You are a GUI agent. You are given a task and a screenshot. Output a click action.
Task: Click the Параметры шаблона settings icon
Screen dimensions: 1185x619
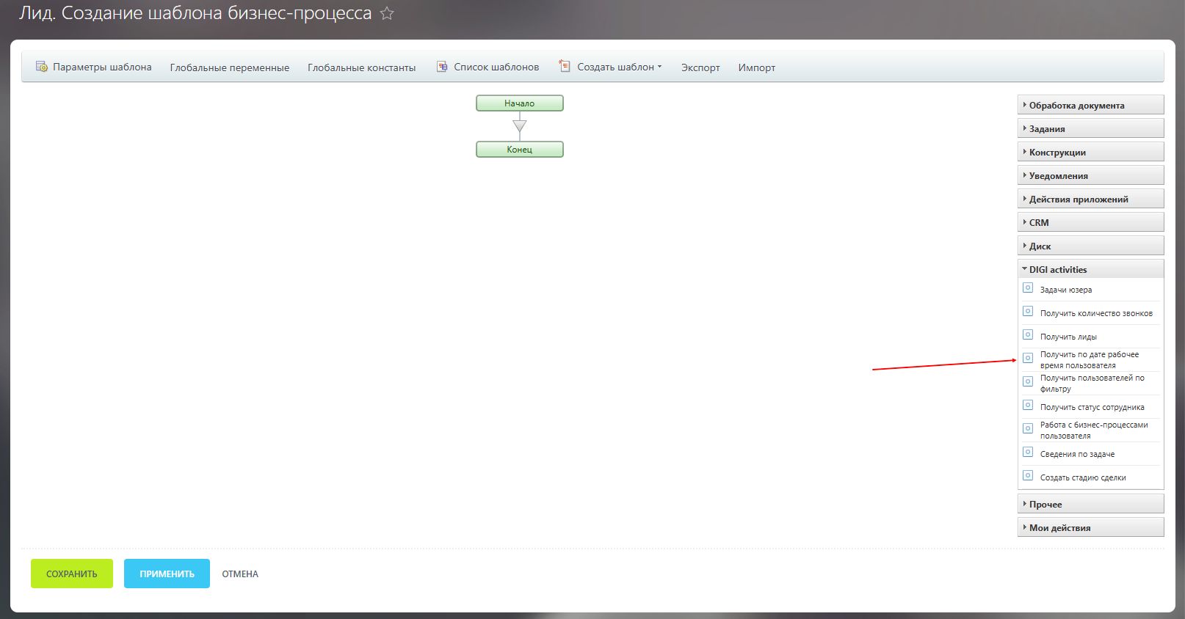42,66
